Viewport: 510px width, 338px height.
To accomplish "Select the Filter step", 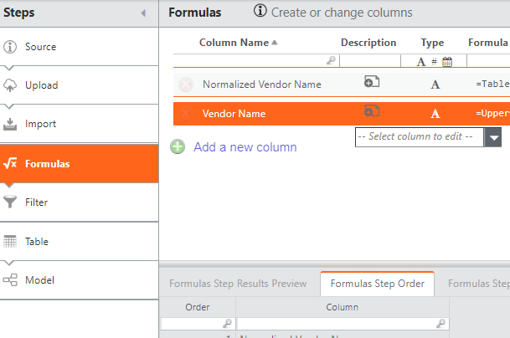I will coord(36,202).
